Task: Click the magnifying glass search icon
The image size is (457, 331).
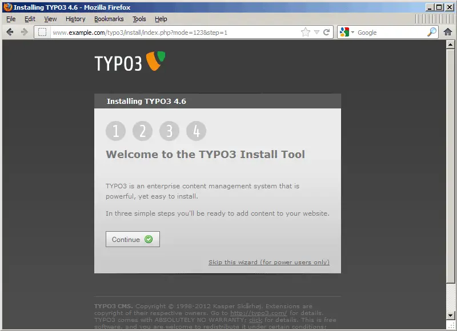Action: coord(432,32)
